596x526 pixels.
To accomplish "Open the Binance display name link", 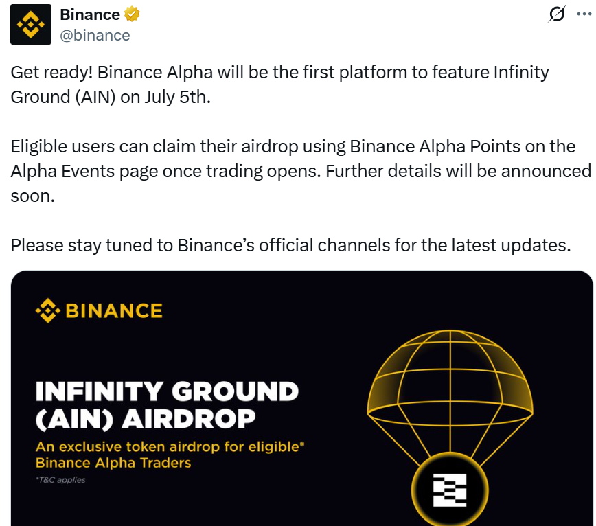I will [x=90, y=15].
